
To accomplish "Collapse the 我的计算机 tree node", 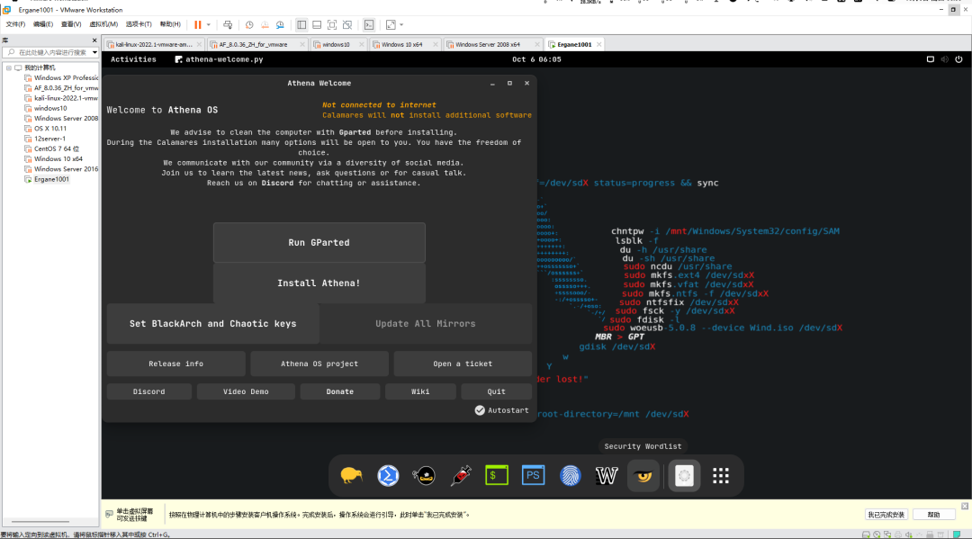I will click(x=9, y=67).
